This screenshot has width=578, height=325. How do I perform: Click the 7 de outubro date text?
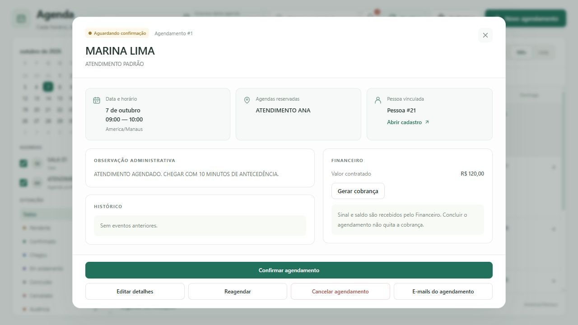[x=123, y=110]
